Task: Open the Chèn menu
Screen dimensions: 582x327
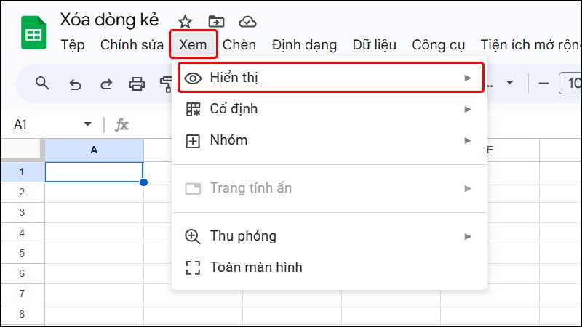Action: coord(239,45)
